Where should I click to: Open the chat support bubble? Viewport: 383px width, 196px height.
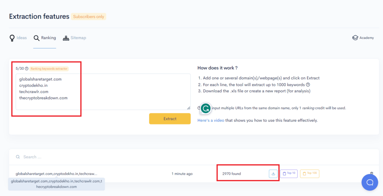(x=370, y=183)
